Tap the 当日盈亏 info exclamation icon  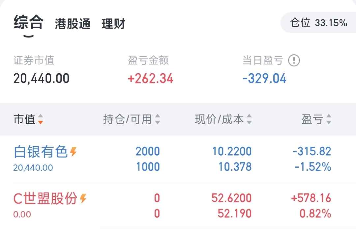point(294,61)
